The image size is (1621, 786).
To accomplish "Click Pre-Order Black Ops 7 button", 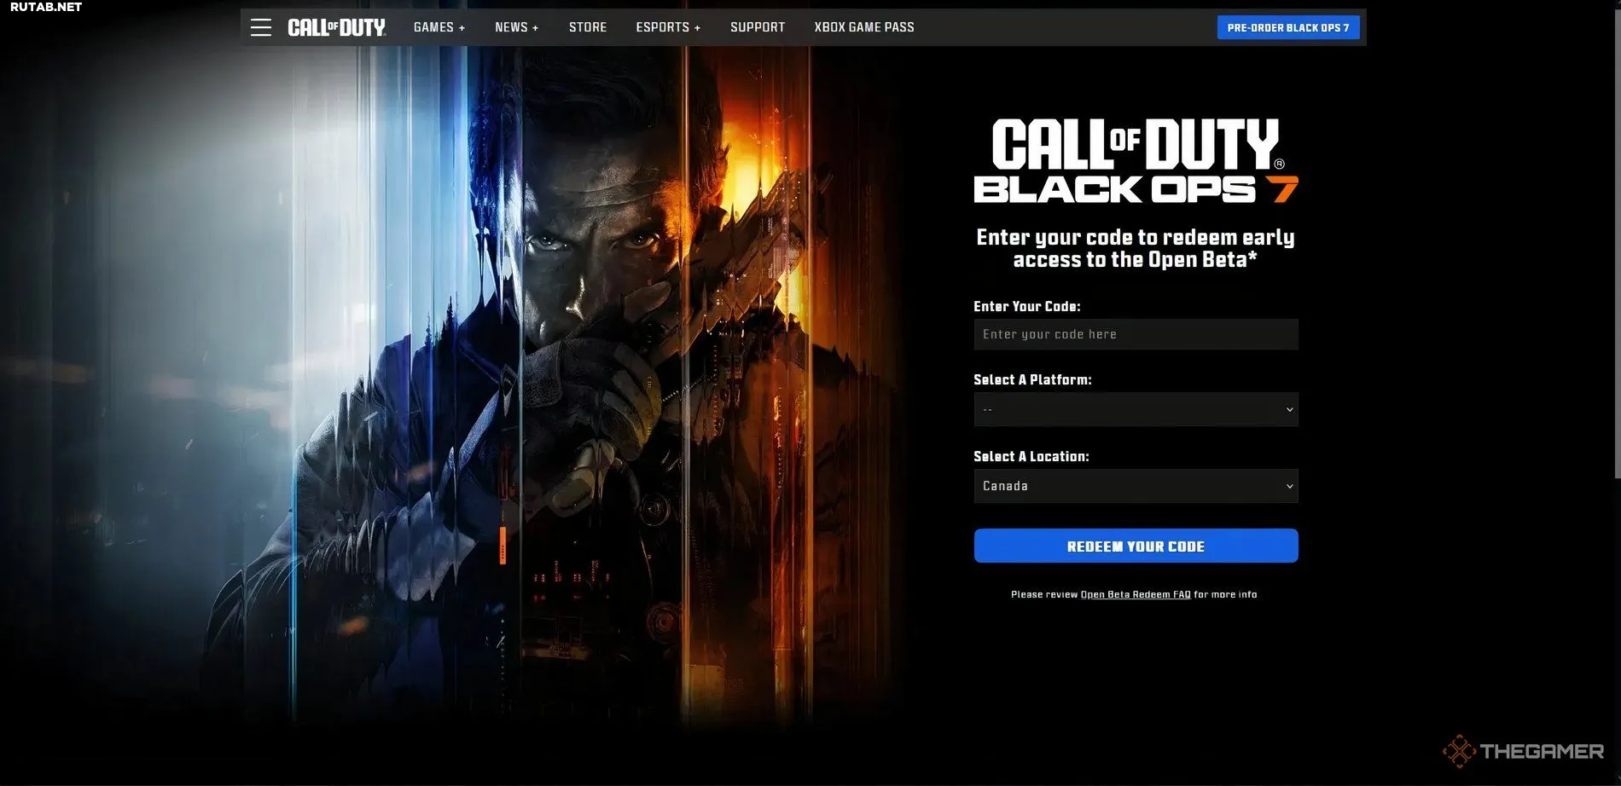I will [x=1288, y=27].
